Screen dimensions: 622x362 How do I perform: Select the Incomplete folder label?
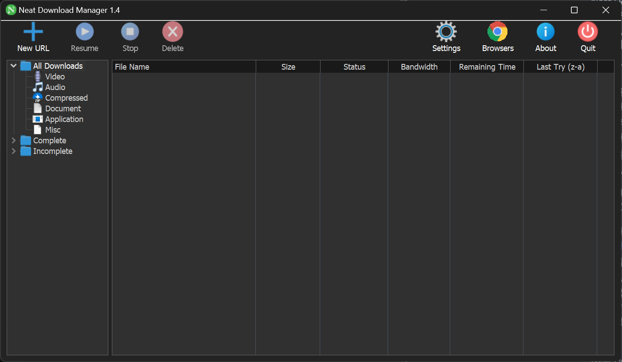[x=53, y=151]
